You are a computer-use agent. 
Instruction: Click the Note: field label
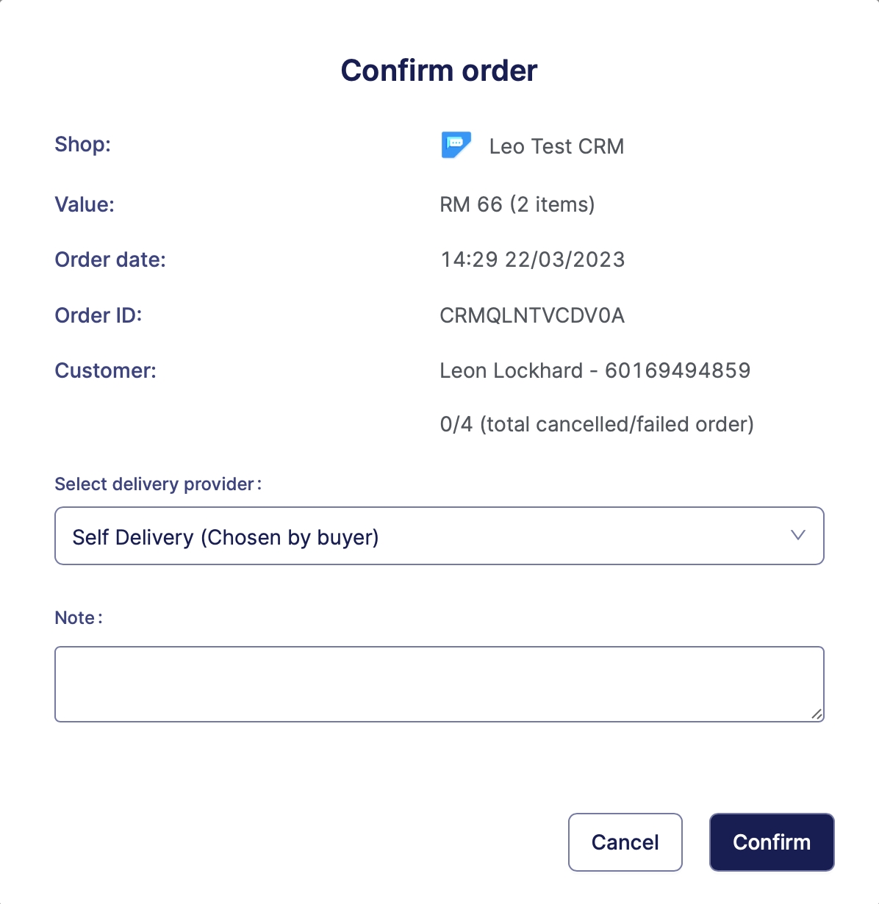(78, 618)
